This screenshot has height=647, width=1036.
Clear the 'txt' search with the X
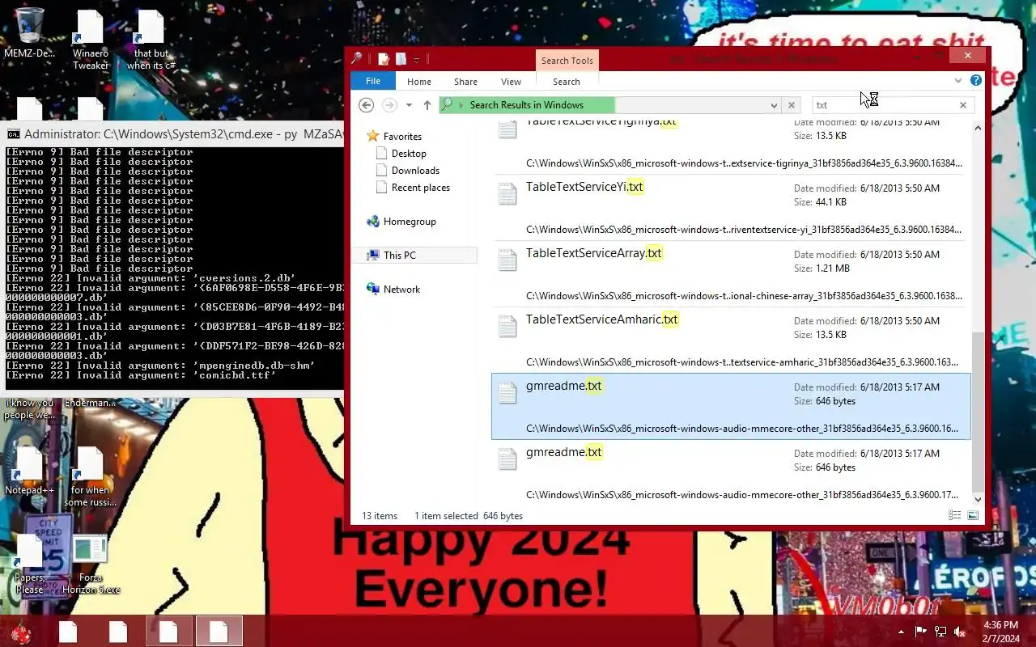pos(963,105)
